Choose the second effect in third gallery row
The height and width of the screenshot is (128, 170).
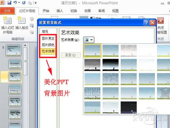point(111,79)
